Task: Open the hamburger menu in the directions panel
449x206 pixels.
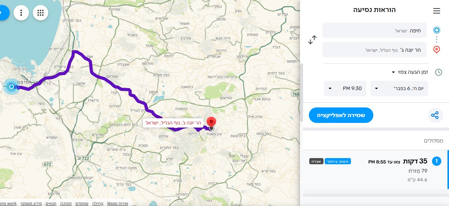Action: tap(437, 11)
